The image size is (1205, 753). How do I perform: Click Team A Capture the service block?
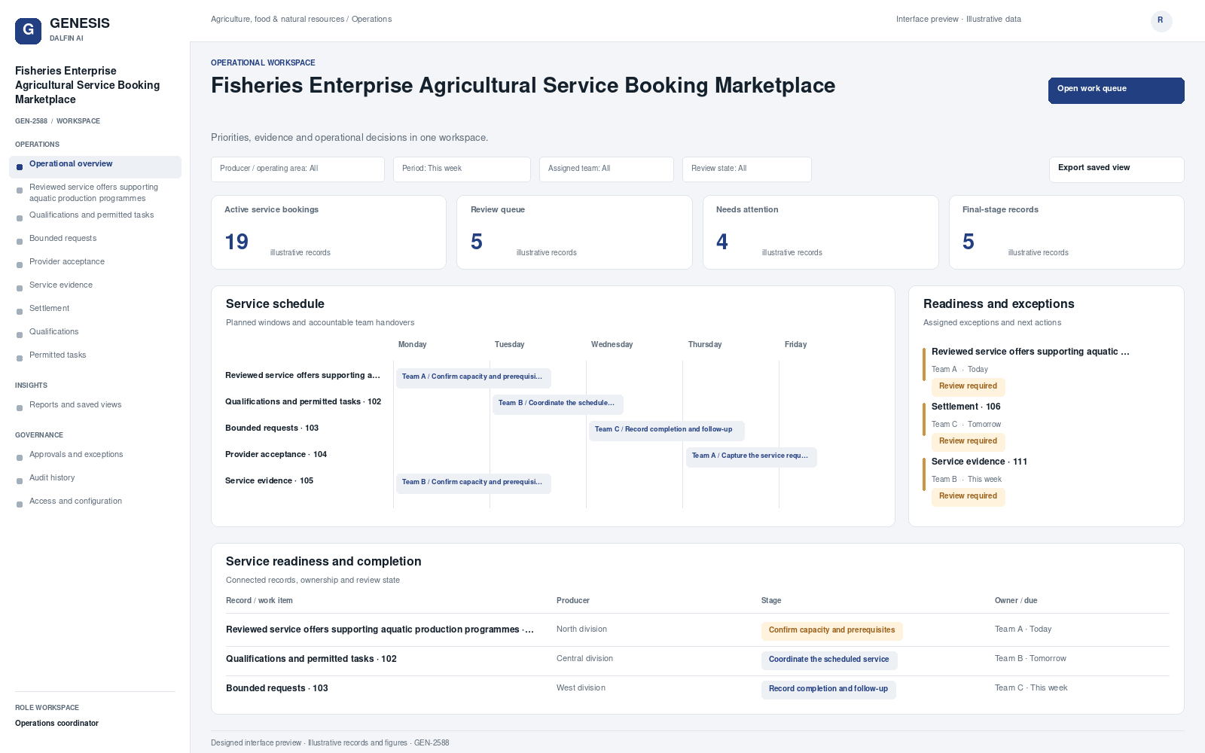[x=752, y=456]
